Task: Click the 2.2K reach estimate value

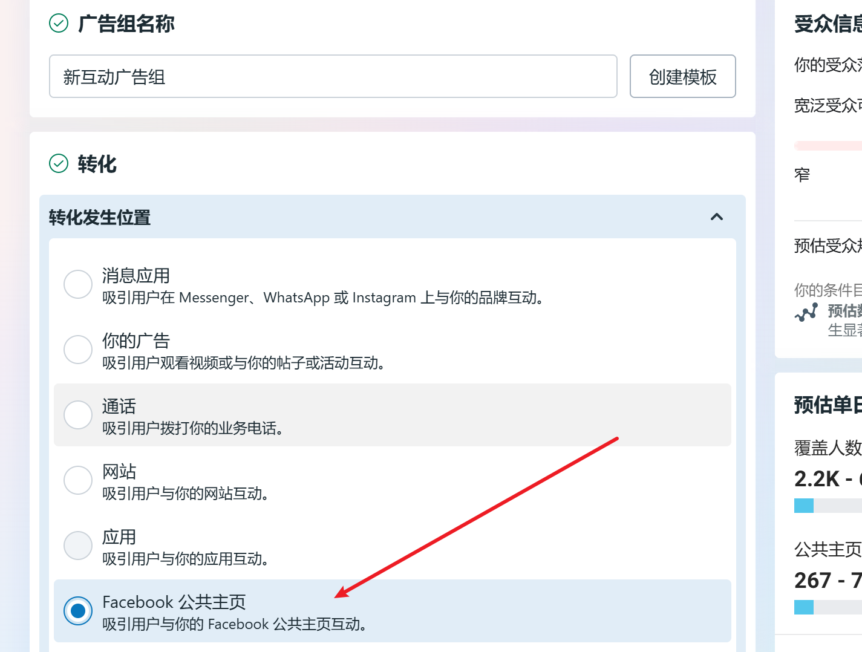Action: click(817, 479)
